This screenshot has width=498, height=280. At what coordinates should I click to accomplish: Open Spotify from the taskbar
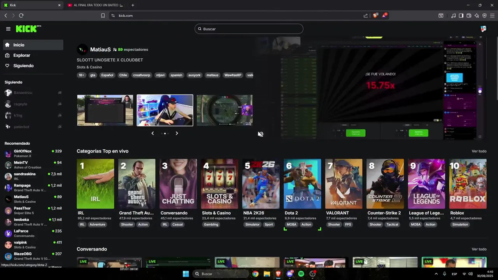[301, 274]
